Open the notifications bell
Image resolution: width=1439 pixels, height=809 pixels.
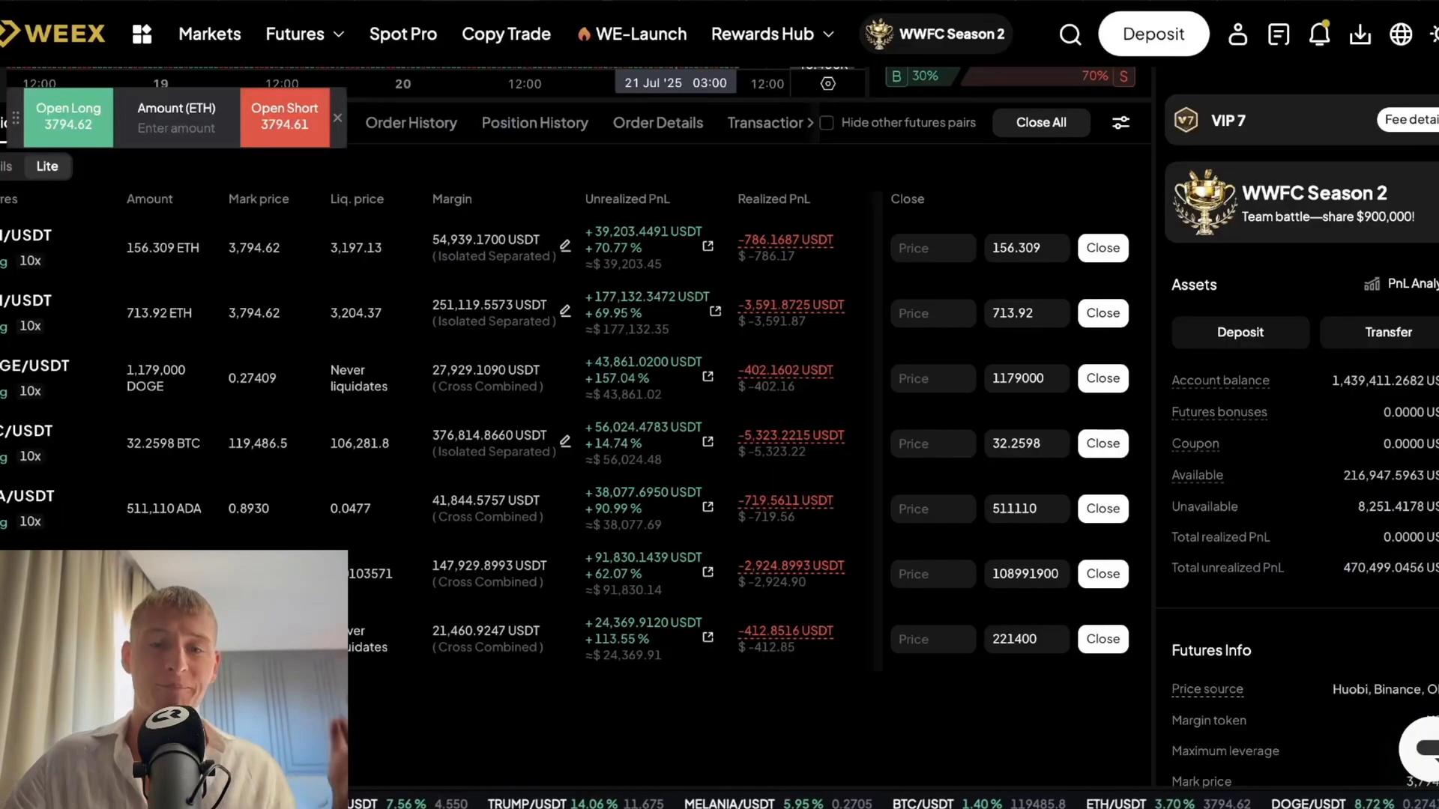tap(1319, 34)
